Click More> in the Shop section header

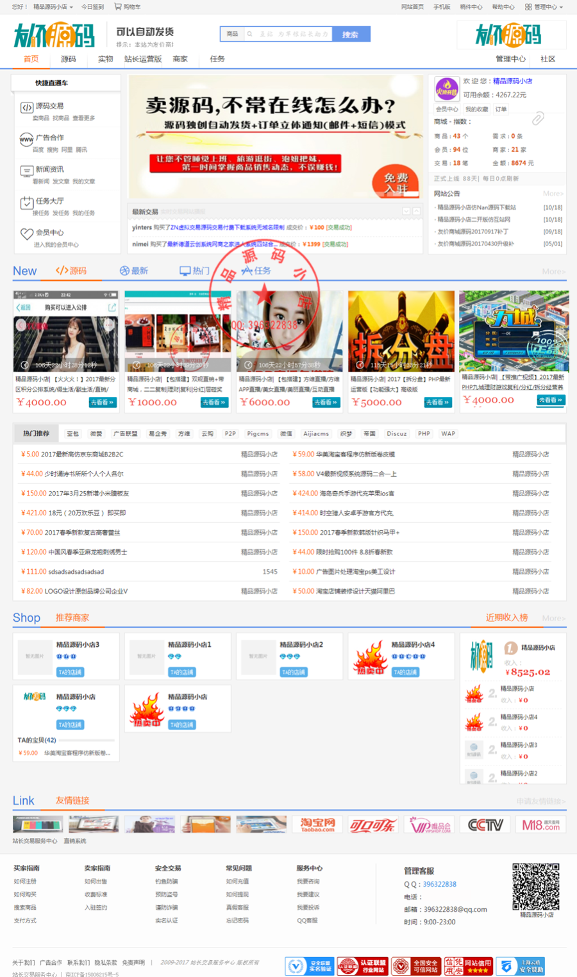(554, 618)
